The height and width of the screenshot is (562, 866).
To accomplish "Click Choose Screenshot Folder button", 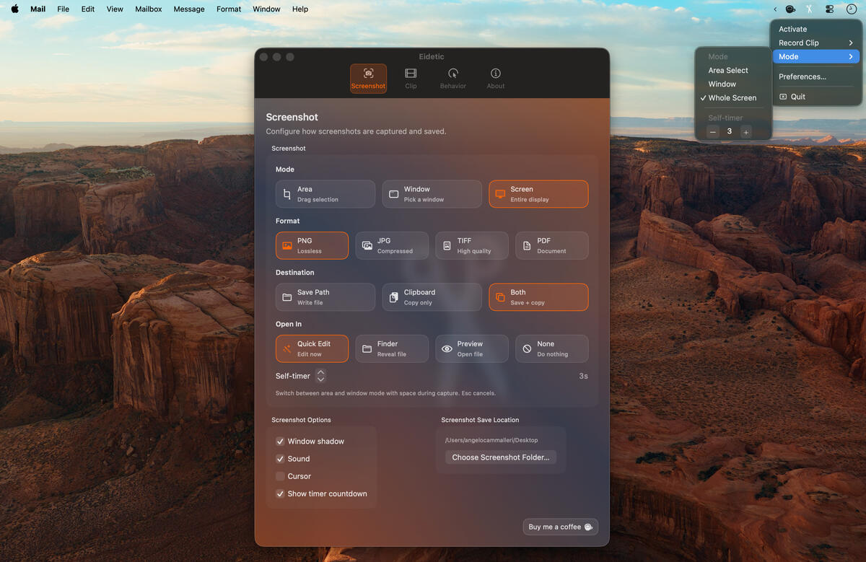I will 500,457.
